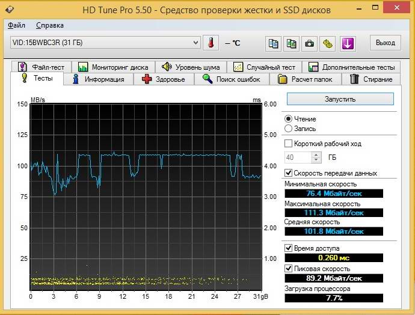
Task: Open options with the gears icon
Action: 328,43
